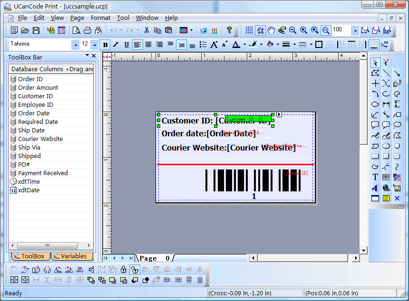Toggle Bold formatting
Image resolution: width=409 pixels, height=301 pixels.
tap(105, 45)
